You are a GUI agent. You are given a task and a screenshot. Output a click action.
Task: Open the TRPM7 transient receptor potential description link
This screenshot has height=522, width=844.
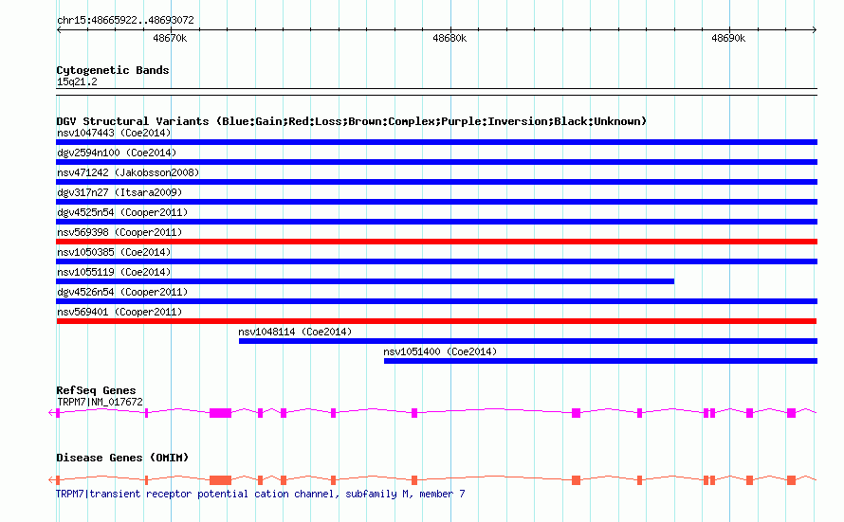pyautogui.click(x=261, y=494)
